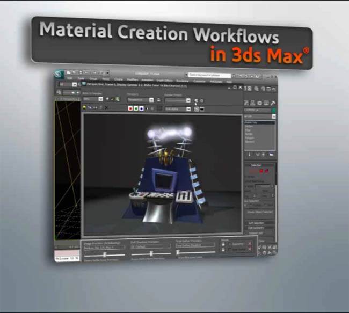Open the Area to Render dropdown
Screen dimensions: 349x313
pyautogui.click(x=93, y=99)
